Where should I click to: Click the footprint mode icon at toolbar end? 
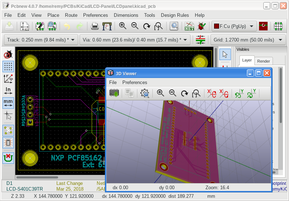click(x=278, y=26)
